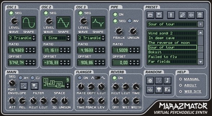Click the OSC 3 offset field 906.86

point(86,63)
